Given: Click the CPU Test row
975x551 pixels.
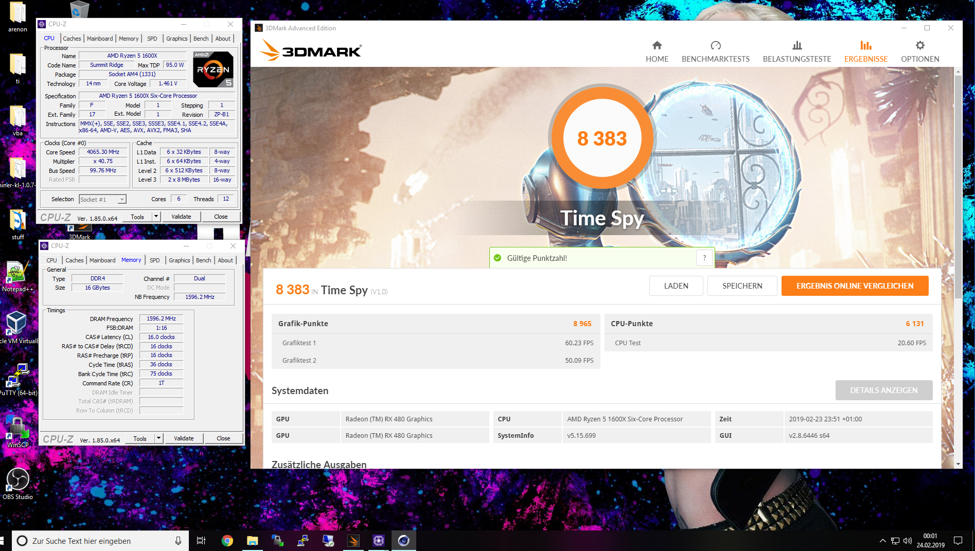Looking at the screenshot, I should pos(769,343).
